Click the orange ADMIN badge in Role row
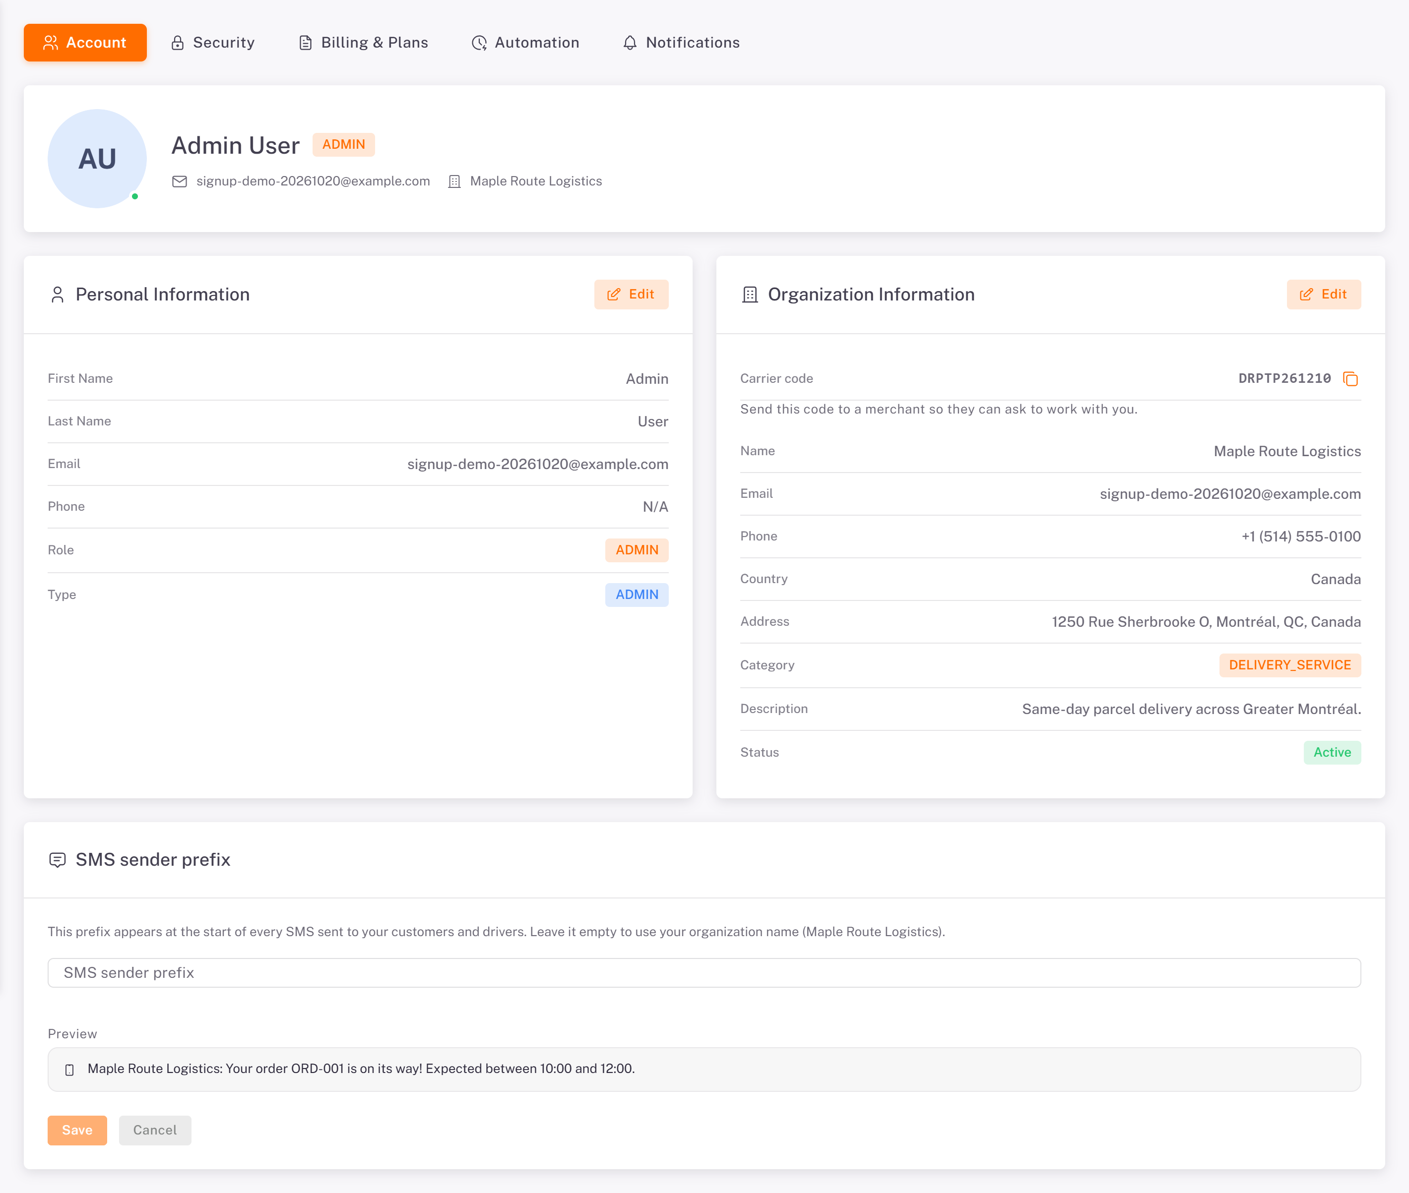The image size is (1409, 1193). pyautogui.click(x=637, y=550)
